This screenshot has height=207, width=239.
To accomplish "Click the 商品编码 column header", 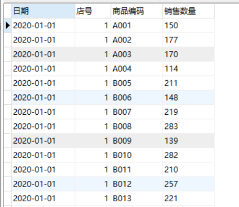I will pos(137,11).
